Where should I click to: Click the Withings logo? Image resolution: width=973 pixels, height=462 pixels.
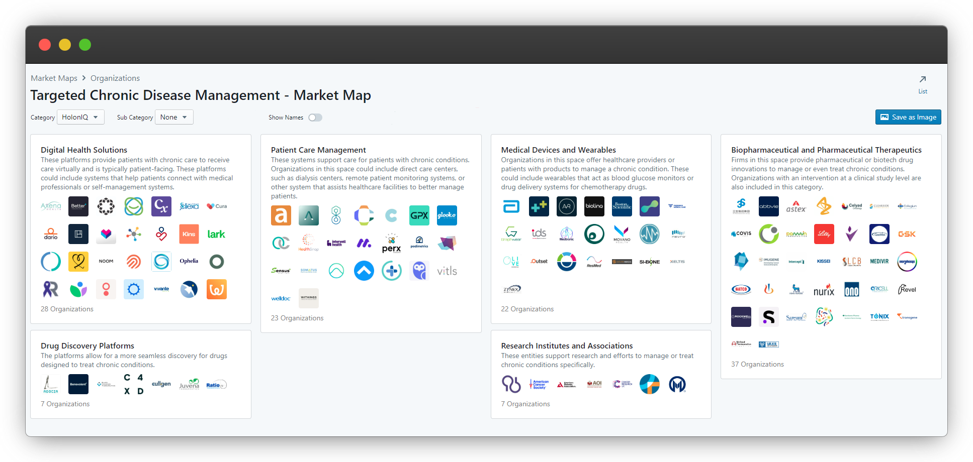pyautogui.click(x=309, y=298)
